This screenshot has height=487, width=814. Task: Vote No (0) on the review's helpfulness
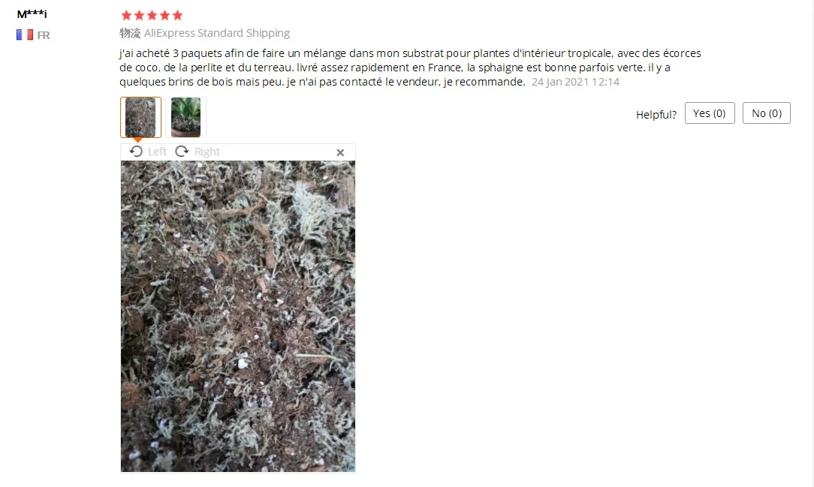coord(766,113)
